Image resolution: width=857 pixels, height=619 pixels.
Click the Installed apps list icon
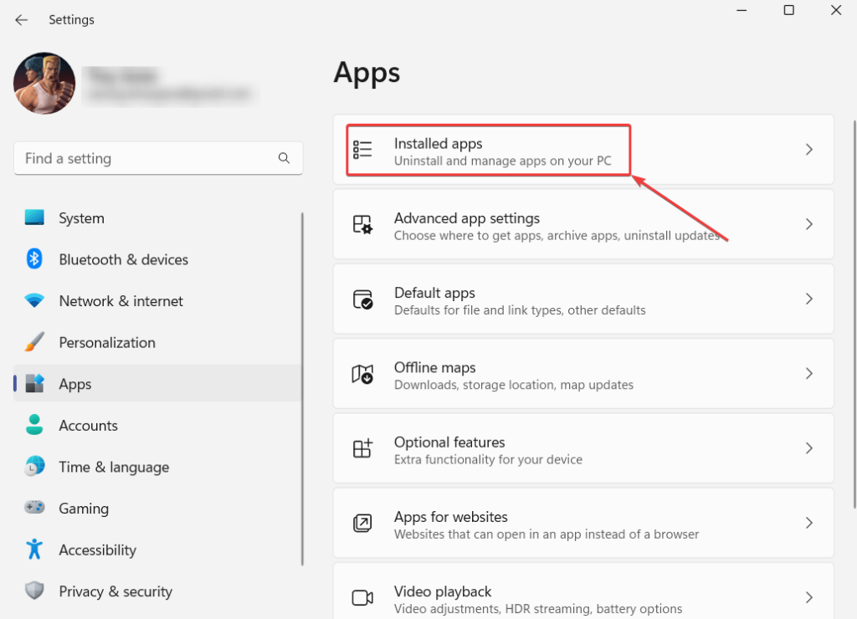pyautogui.click(x=362, y=150)
